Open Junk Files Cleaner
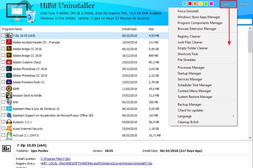253x168 pixels. [190, 42]
